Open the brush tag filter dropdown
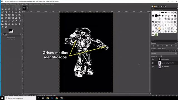 click(177, 9)
